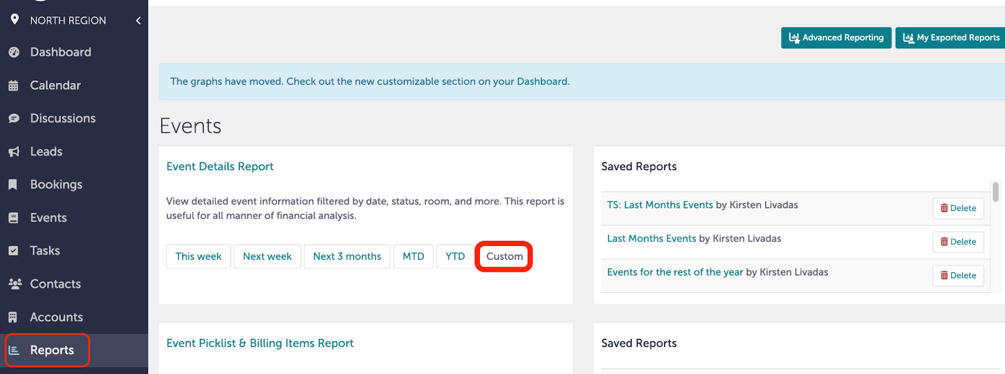Click the Tasks checkmark icon

[x=13, y=251]
